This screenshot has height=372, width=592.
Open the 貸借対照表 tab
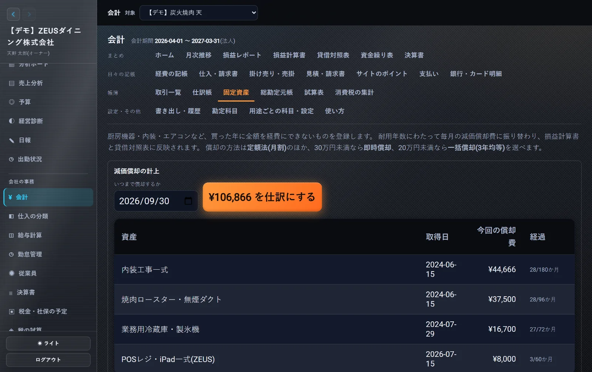[x=333, y=55]
